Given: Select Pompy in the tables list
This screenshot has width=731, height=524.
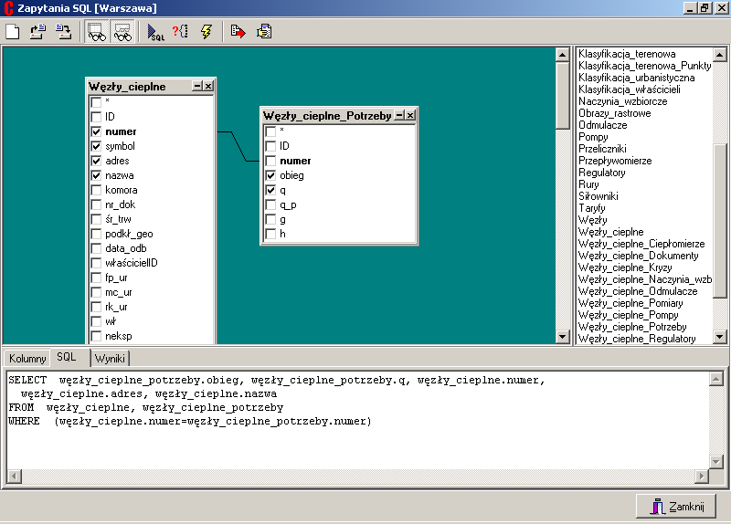Looking at the screenshot, I should point(593,137).
